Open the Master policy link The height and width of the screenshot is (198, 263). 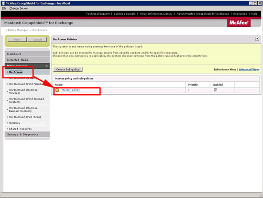click(x=71, y=90)
